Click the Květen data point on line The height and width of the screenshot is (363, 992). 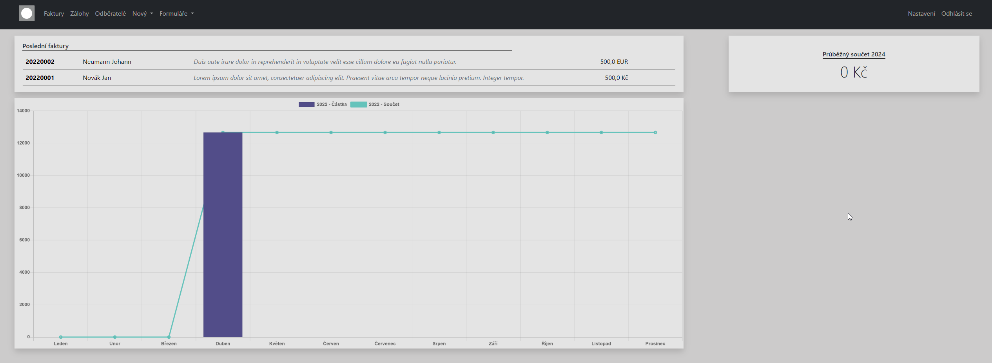coord(277,132)
